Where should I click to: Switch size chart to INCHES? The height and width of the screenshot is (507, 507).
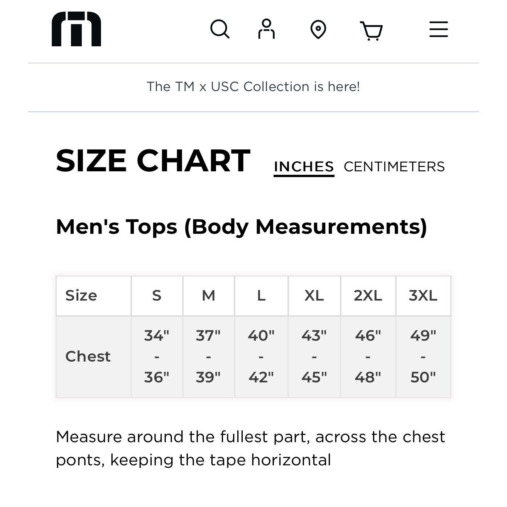304,167
